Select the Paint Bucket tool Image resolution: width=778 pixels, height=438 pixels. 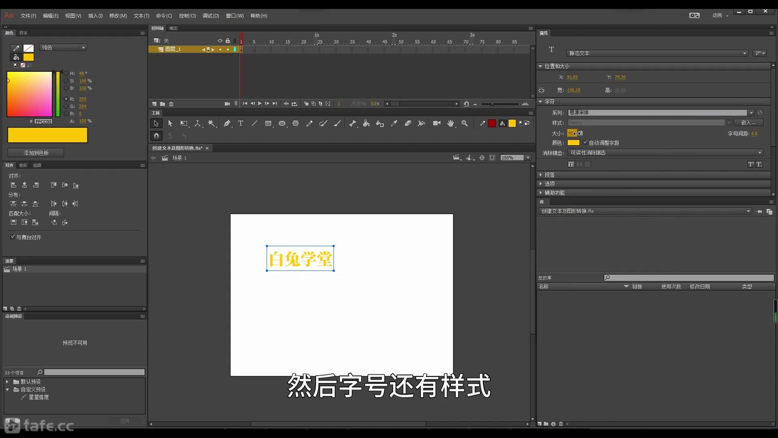(x=366, y=123)
